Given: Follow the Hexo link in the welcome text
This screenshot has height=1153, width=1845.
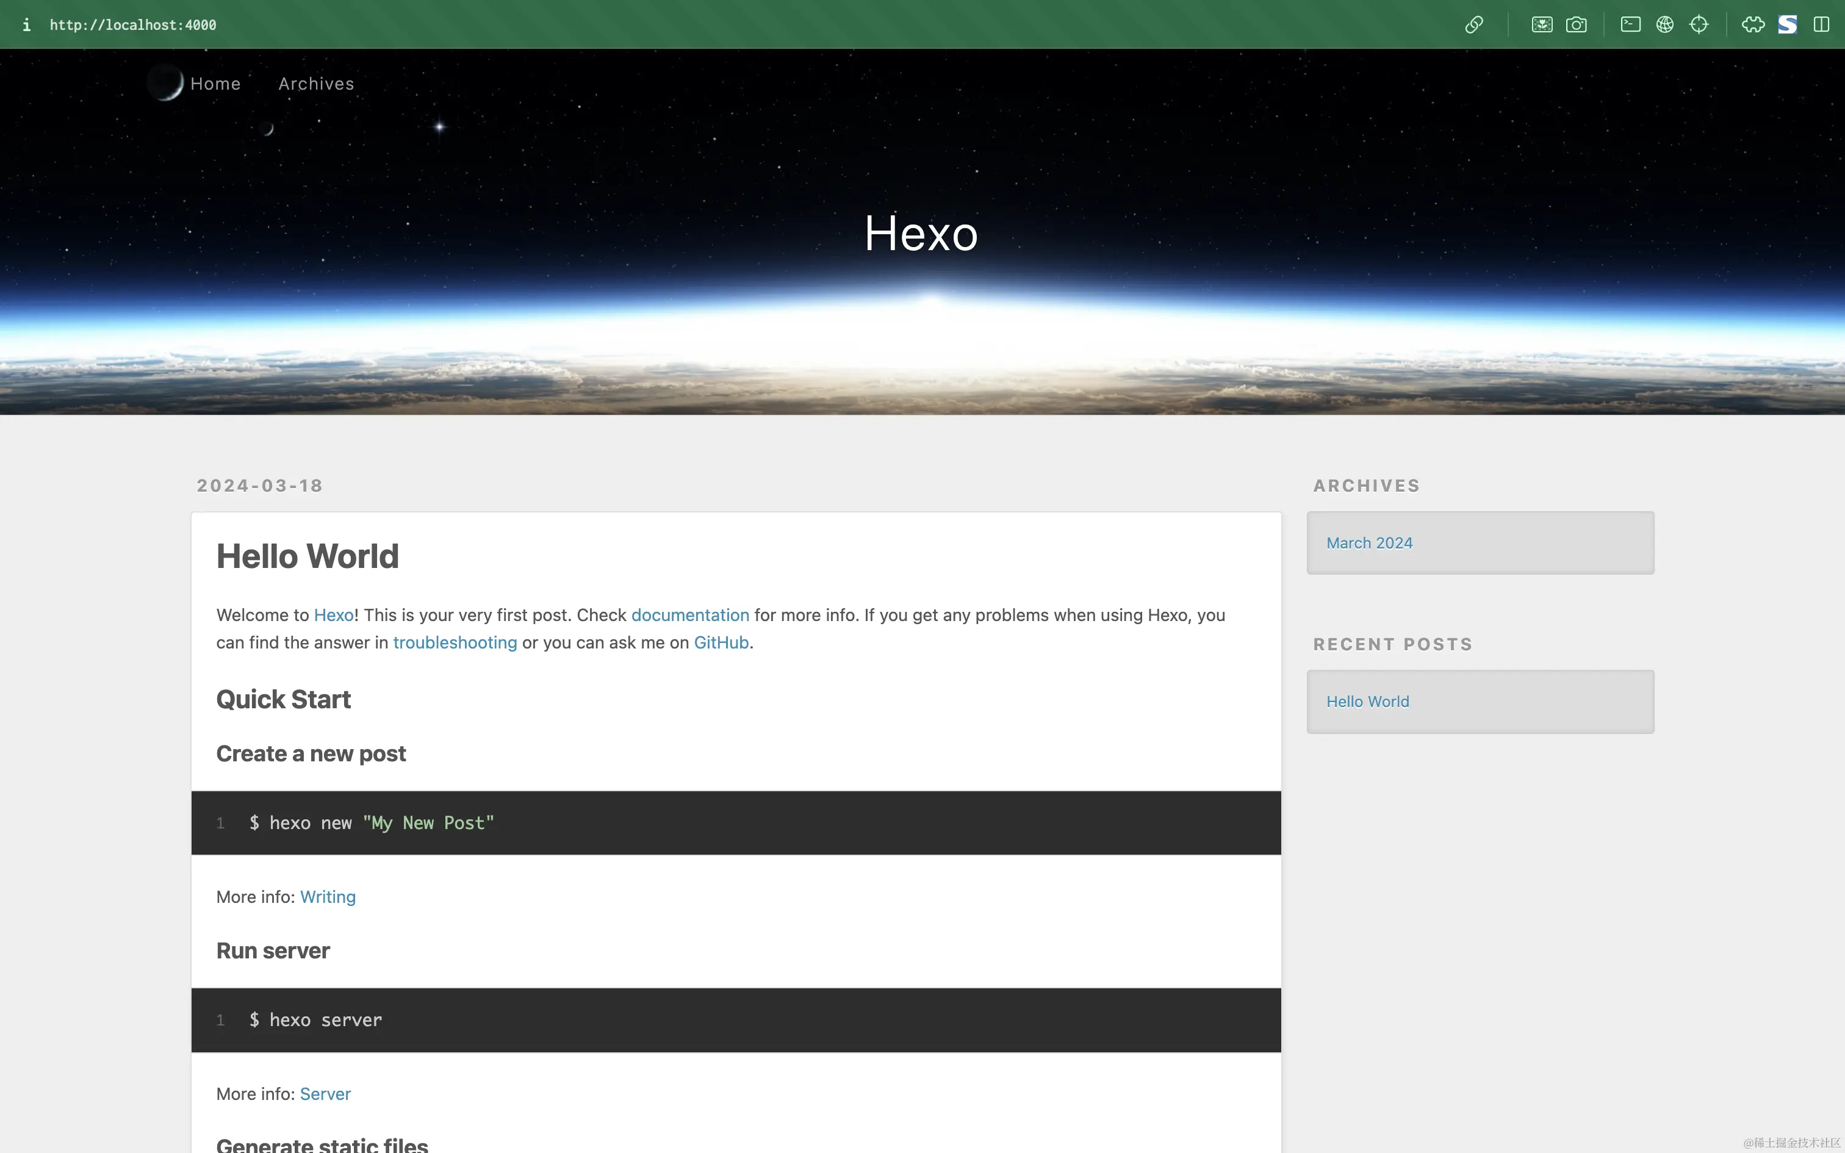Looking at the screenshot, I should [x=333, y=615].
